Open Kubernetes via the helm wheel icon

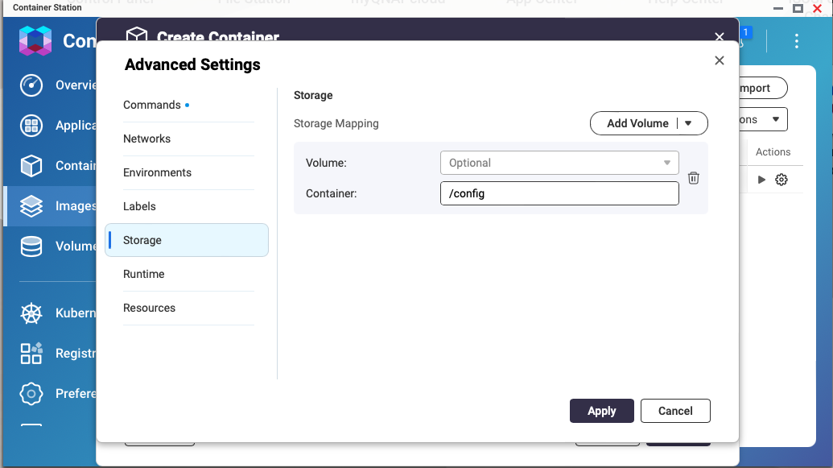(x=31, y=313)
